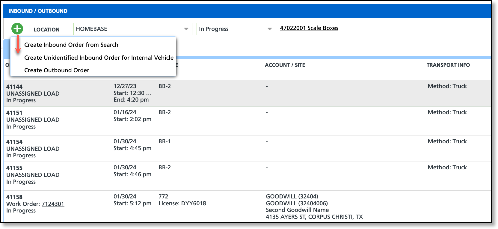The image size is (498, 229).
Task: Click vehicle 772 in order 41158
Action: tap(163, 196)
